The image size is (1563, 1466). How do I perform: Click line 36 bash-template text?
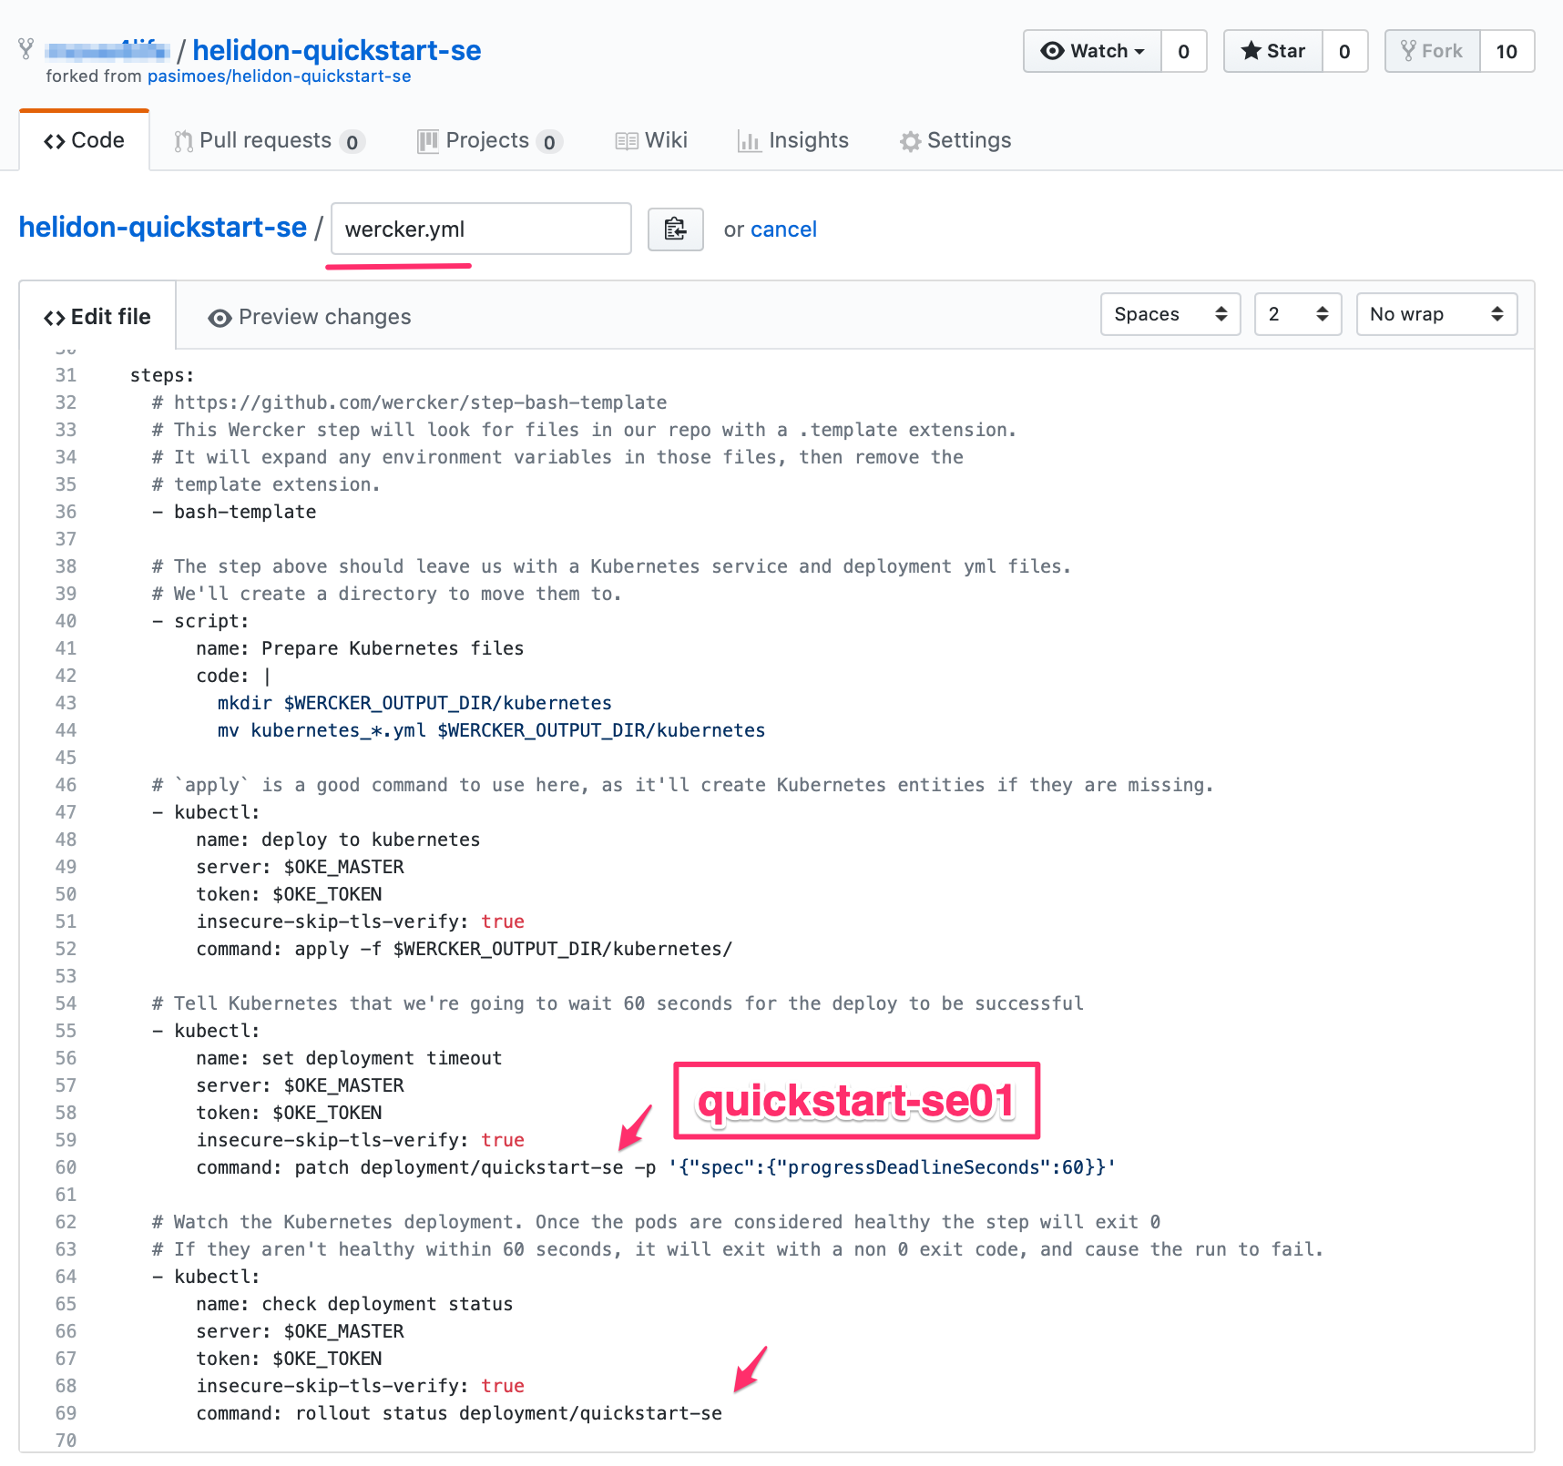245,512
